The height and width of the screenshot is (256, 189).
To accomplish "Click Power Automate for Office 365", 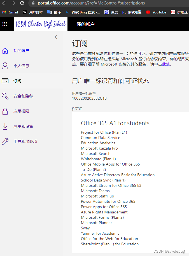I will point(108,201).
